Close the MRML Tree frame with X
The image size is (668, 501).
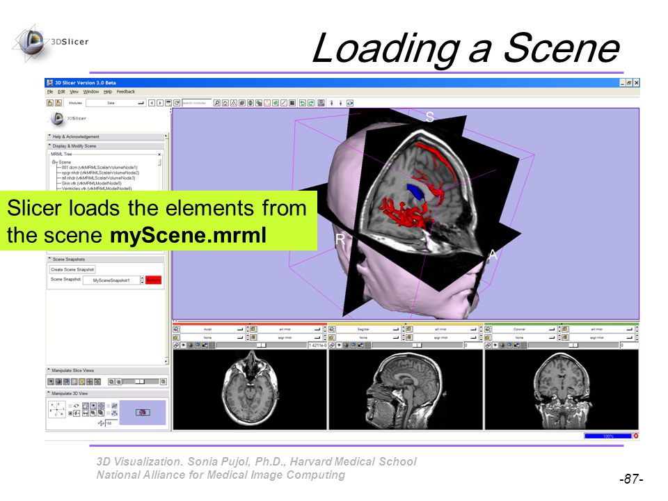coord(159,154)
